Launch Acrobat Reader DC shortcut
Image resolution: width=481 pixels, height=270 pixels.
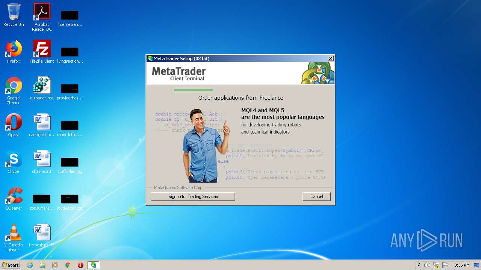point(42,17)
